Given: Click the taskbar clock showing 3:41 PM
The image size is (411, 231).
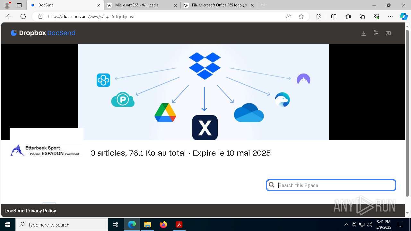Looking at the screenshot, I should point(384,225).
